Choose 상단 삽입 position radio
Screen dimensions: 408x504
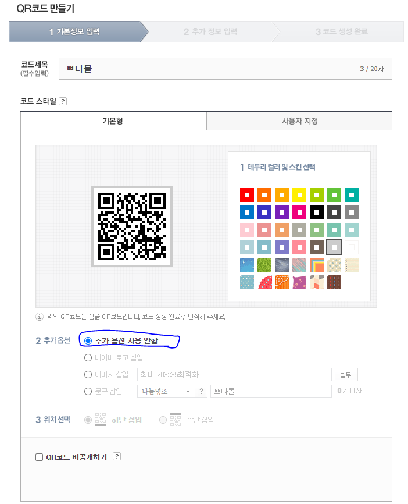[x=163, y=420]
